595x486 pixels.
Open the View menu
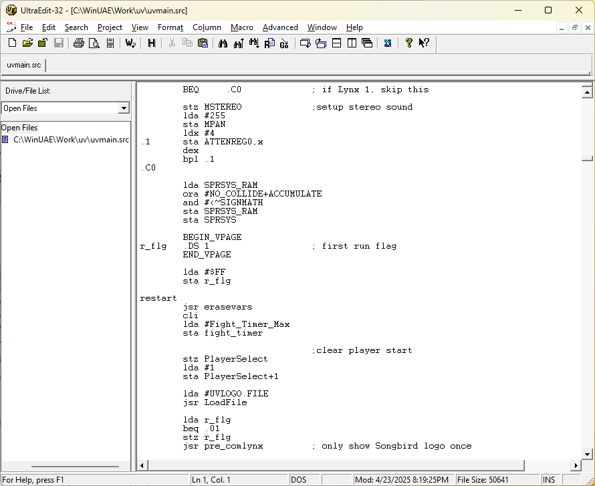click(x=140, y=27)
